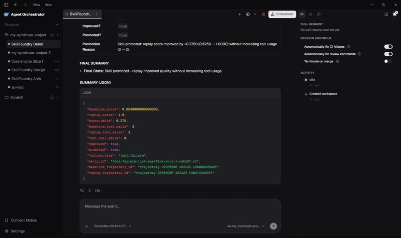The width and height of the screenshot is (401, 238).
Task: Open orchestrator icon for Scratch
Action: point(52,97)
